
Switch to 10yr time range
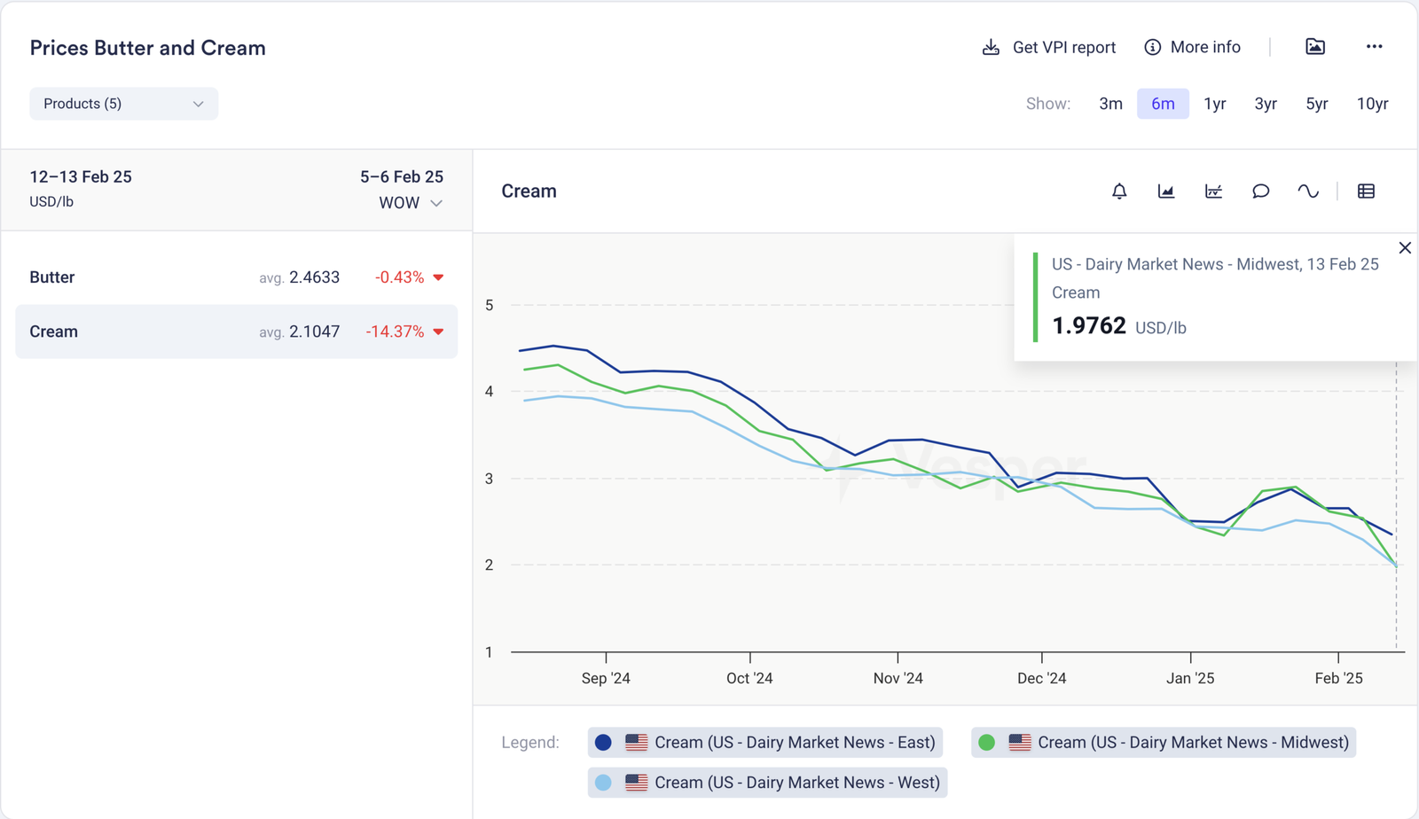click(1372, 104)
